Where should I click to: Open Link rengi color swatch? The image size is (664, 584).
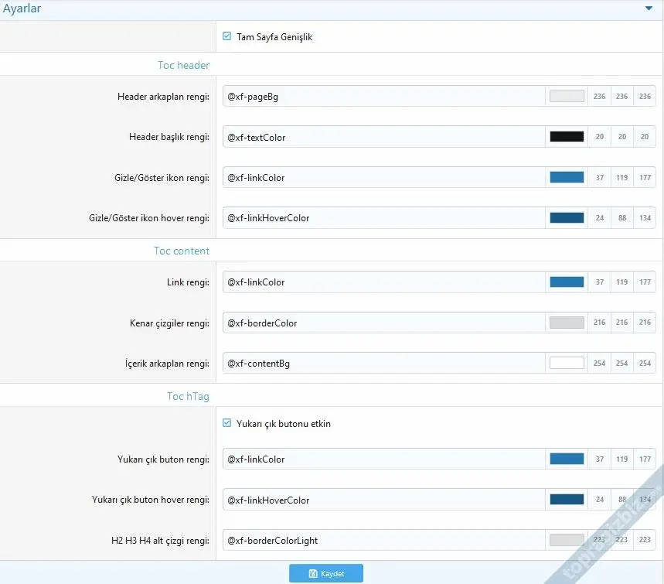pyautogui.click(x=567, y=282)
